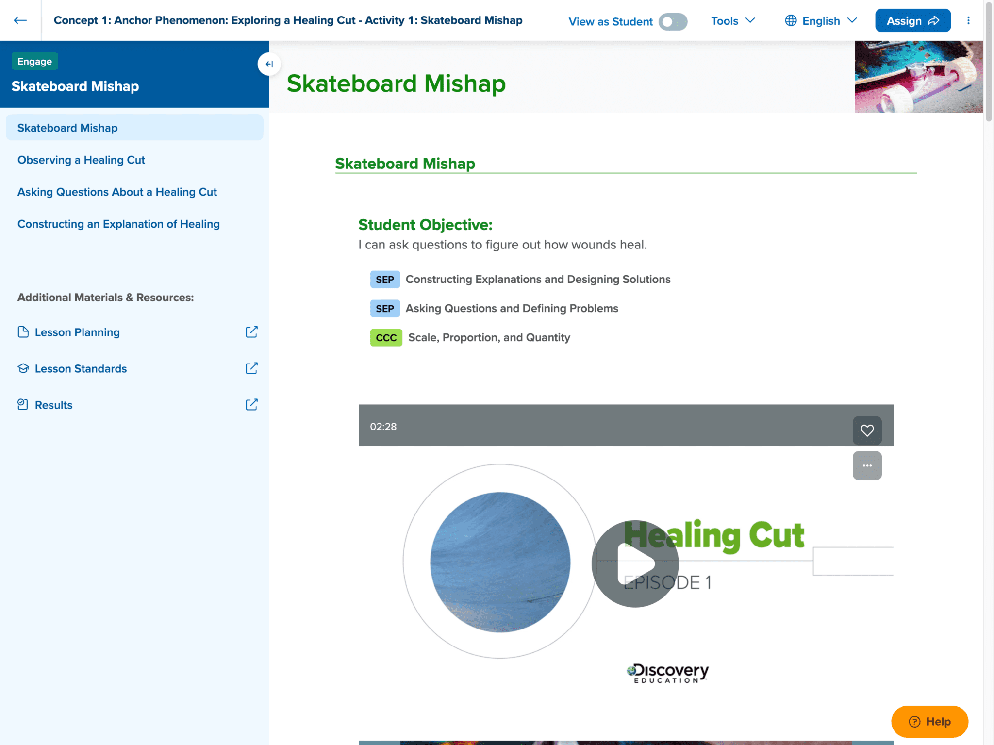The height and width of the screenshot is (745, 994).
Task: Favorite the video with heart icon
Action: [867, 430]
